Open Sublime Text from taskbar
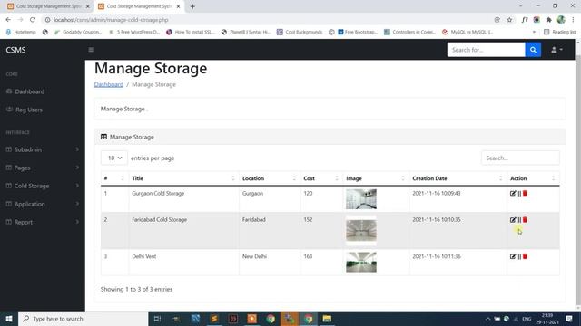Viewport: 581px width, 326px height. pos(214,319)
